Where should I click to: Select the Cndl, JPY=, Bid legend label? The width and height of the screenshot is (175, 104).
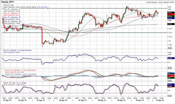[8, 5]
